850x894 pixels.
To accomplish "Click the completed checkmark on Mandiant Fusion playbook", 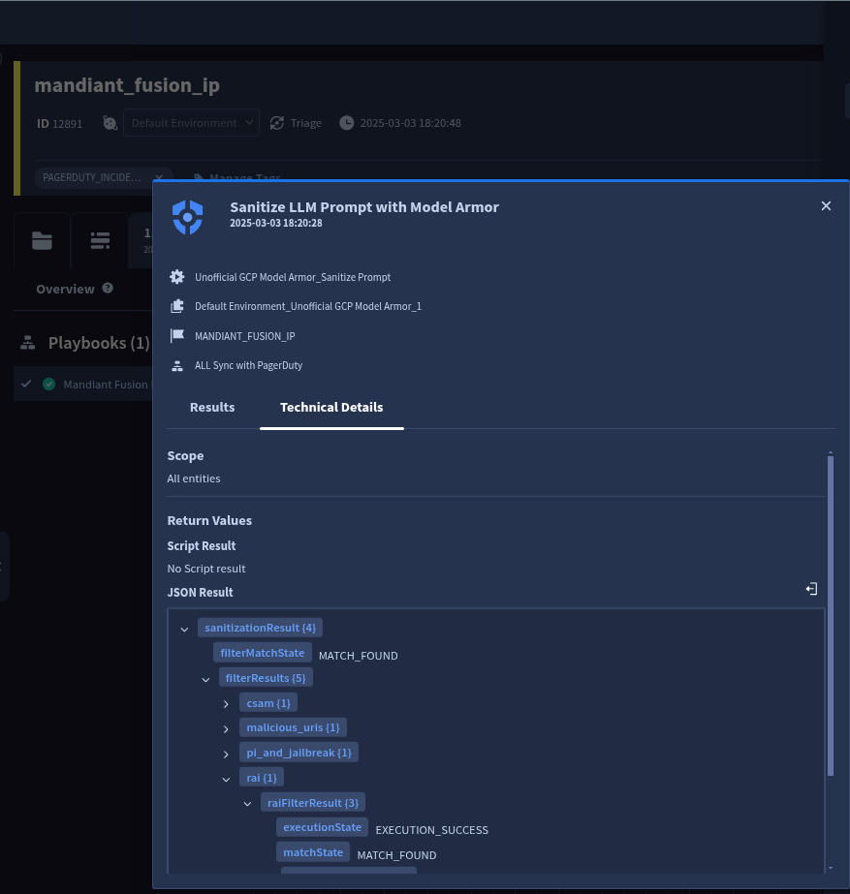I will click(x=48, y=384).
